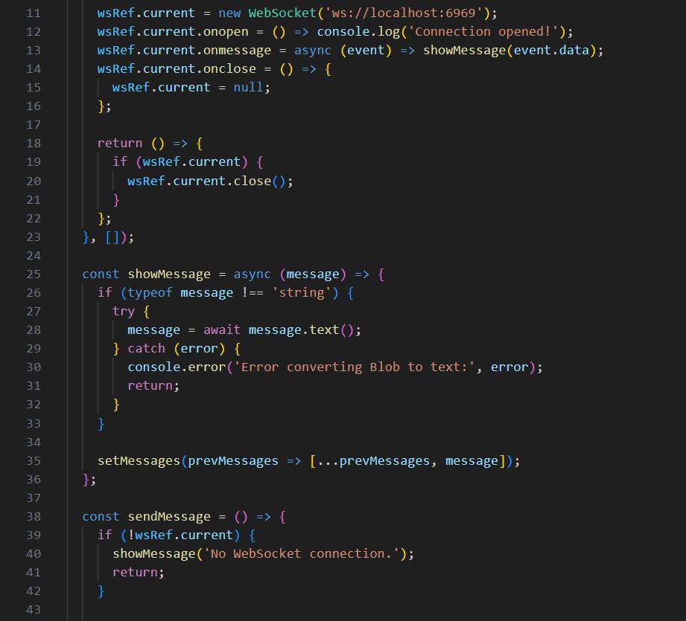Place cursor on the WebSocket constructor name

click(x=282, y=13)
